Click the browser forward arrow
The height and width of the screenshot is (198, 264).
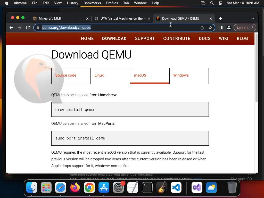tap(20, 28)
